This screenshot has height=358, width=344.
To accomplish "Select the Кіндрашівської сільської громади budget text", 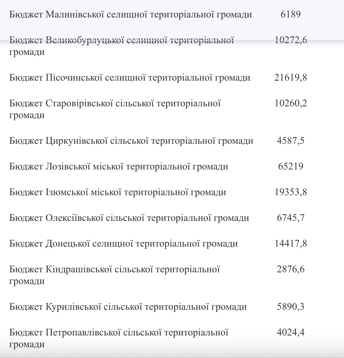I will [x=115, y=275].
